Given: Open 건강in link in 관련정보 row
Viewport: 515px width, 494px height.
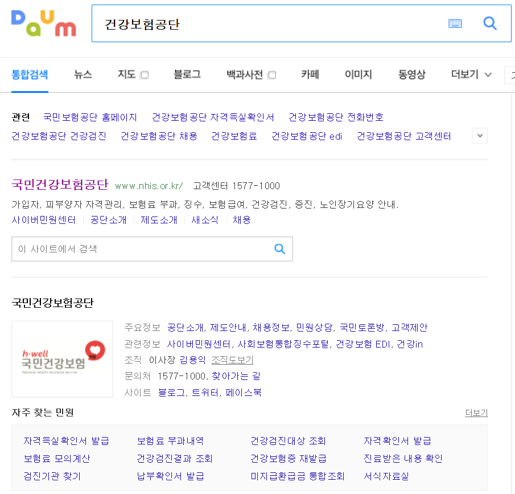Looking at the screenshot, I should coord(410,344).
